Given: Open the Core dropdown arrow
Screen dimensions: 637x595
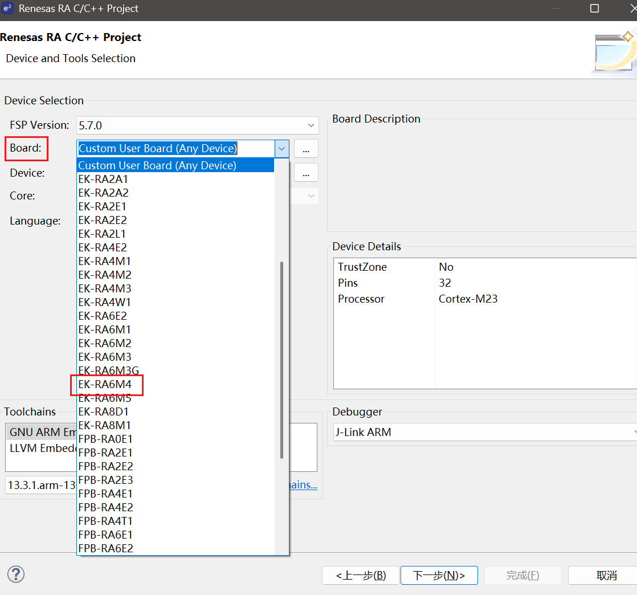Looking at the screenshot, I should pos(311,196).
